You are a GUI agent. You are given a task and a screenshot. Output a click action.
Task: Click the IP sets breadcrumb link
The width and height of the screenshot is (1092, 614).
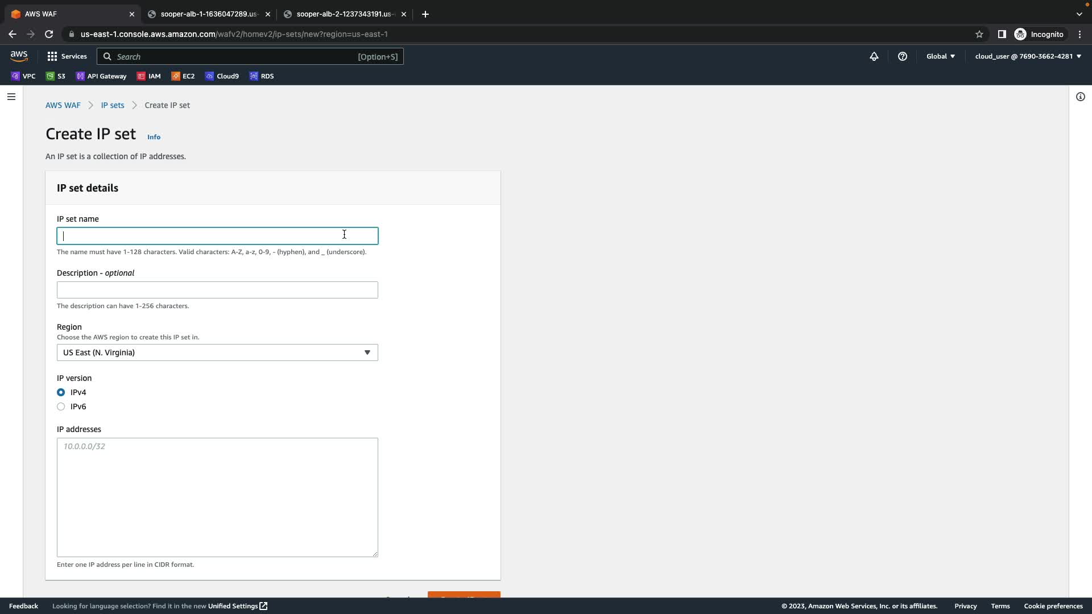(x=112, y=105)
